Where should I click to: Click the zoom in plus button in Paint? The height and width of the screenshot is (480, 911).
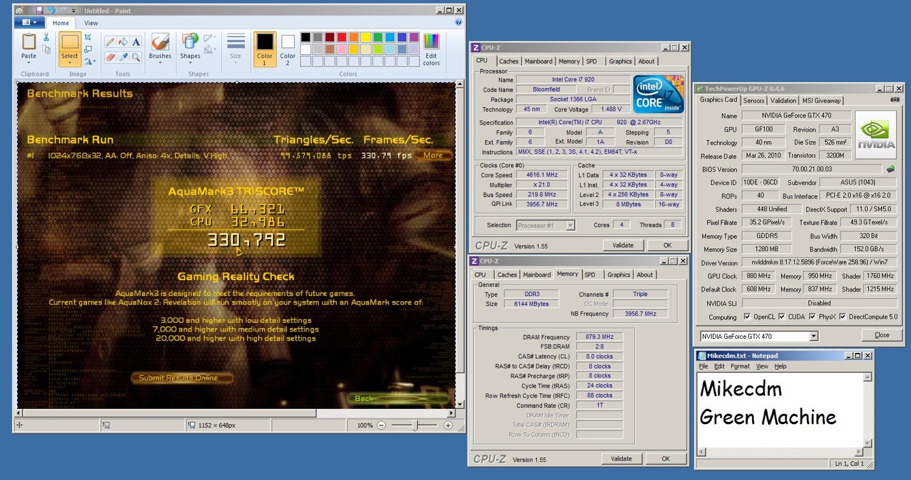pyautogui.click(x=448, y=425)
